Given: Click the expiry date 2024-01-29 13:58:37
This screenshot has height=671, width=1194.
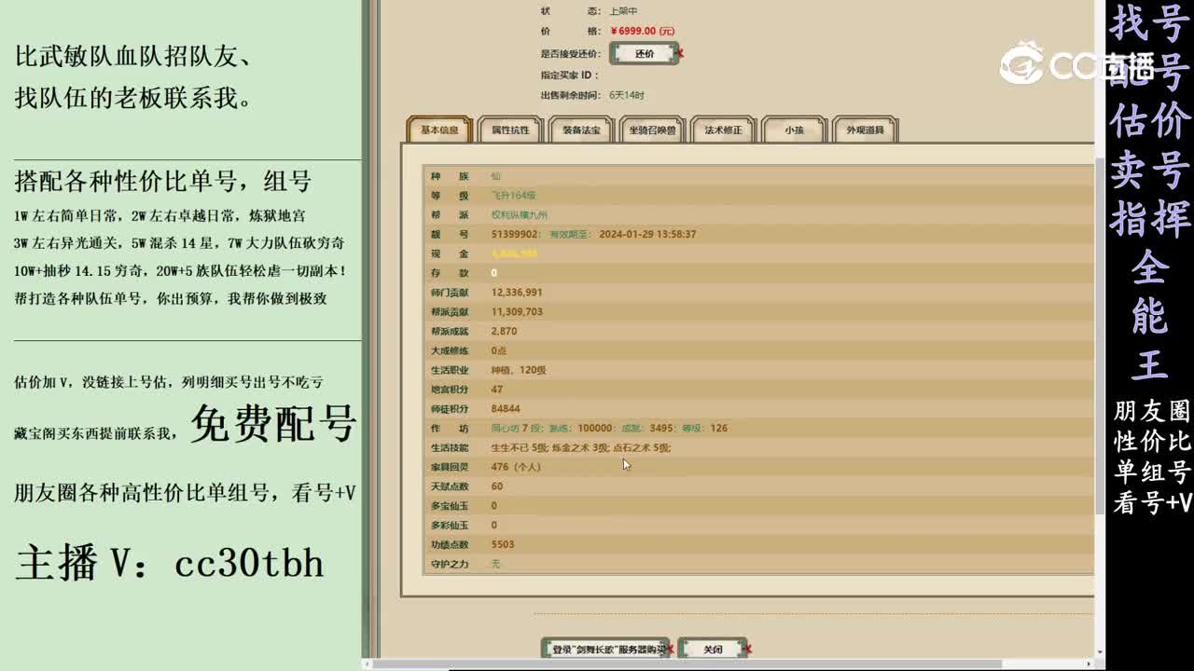Looking at the screenshot, I should (647, 234).
